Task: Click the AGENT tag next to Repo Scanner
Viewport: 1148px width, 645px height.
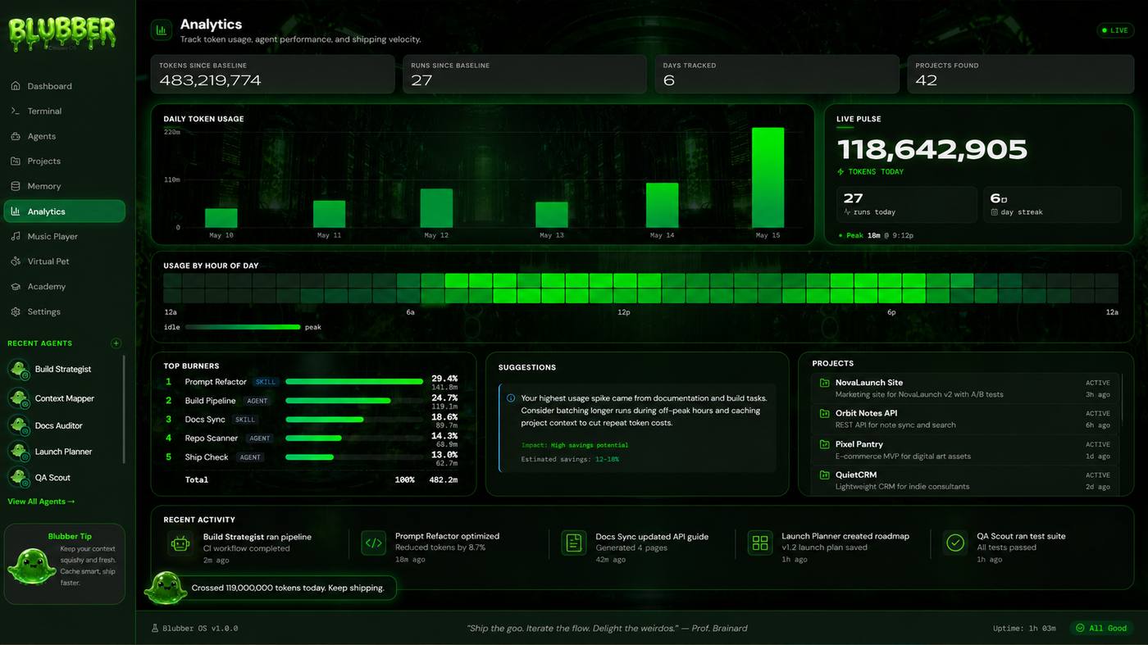Action: (x=259, y=438)
